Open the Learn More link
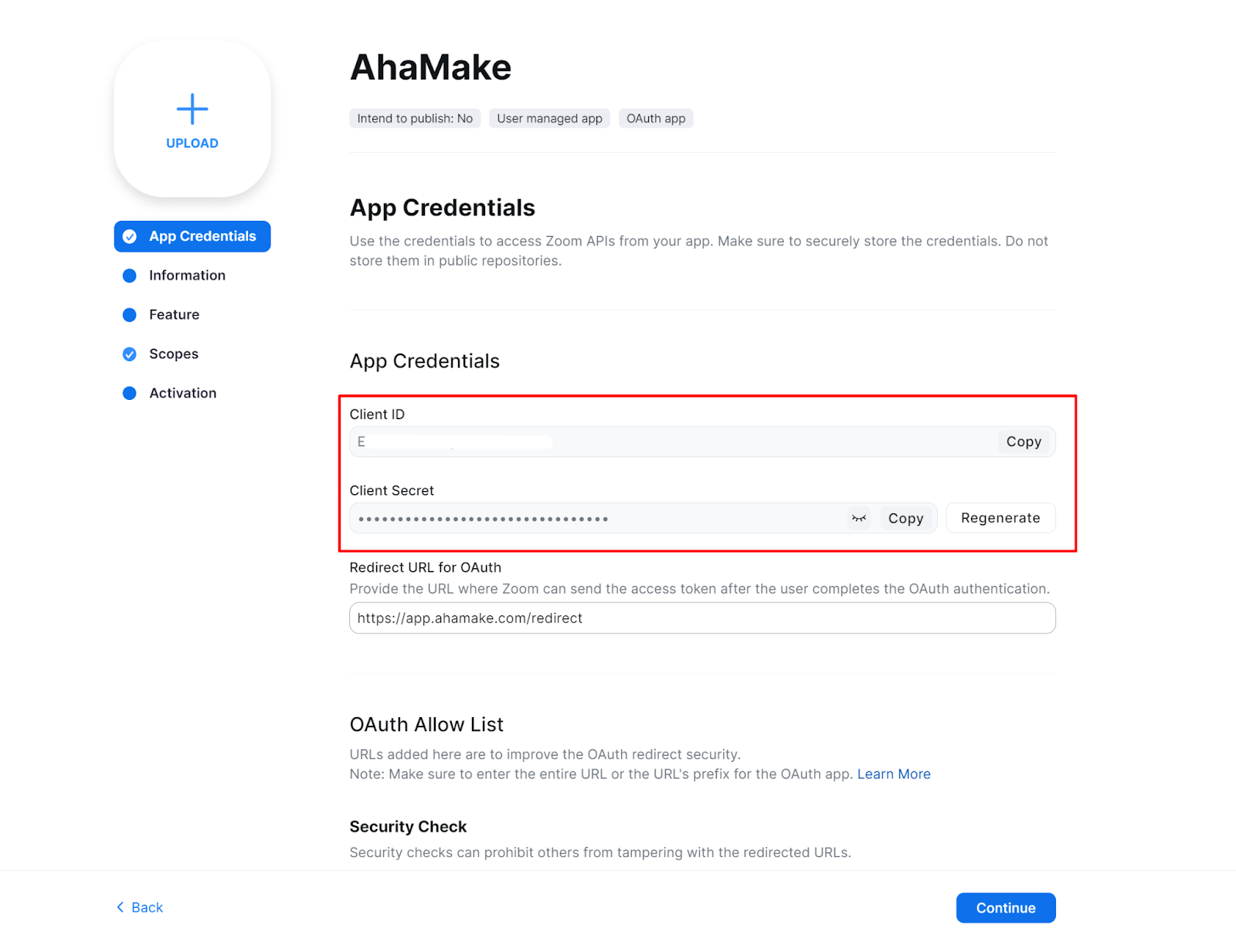This screenshot has height=938, width=1236. tap(894, 774)
